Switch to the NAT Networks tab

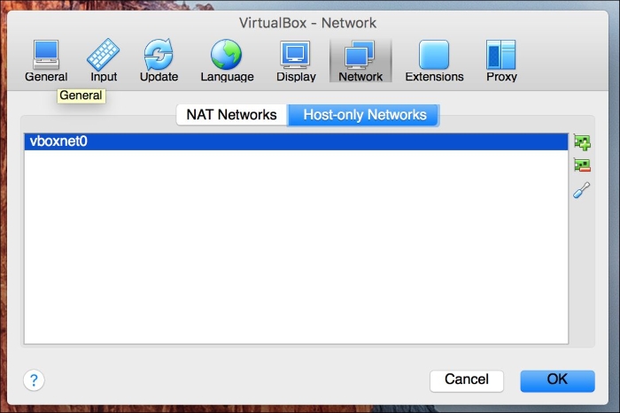coord(231,115)
